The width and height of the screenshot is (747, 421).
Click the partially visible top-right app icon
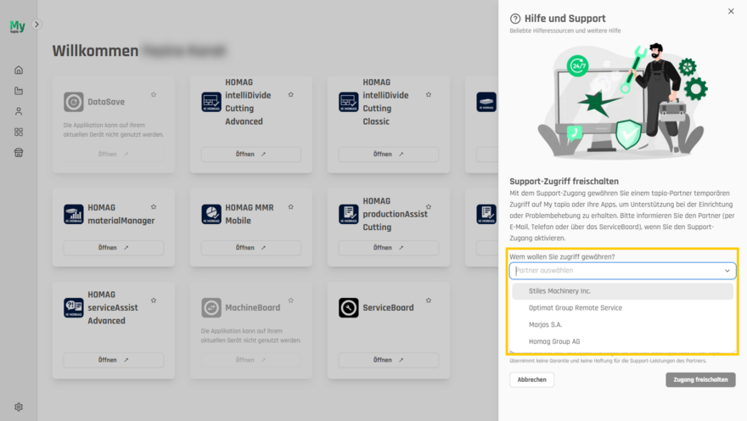click(x=486, y=102)
